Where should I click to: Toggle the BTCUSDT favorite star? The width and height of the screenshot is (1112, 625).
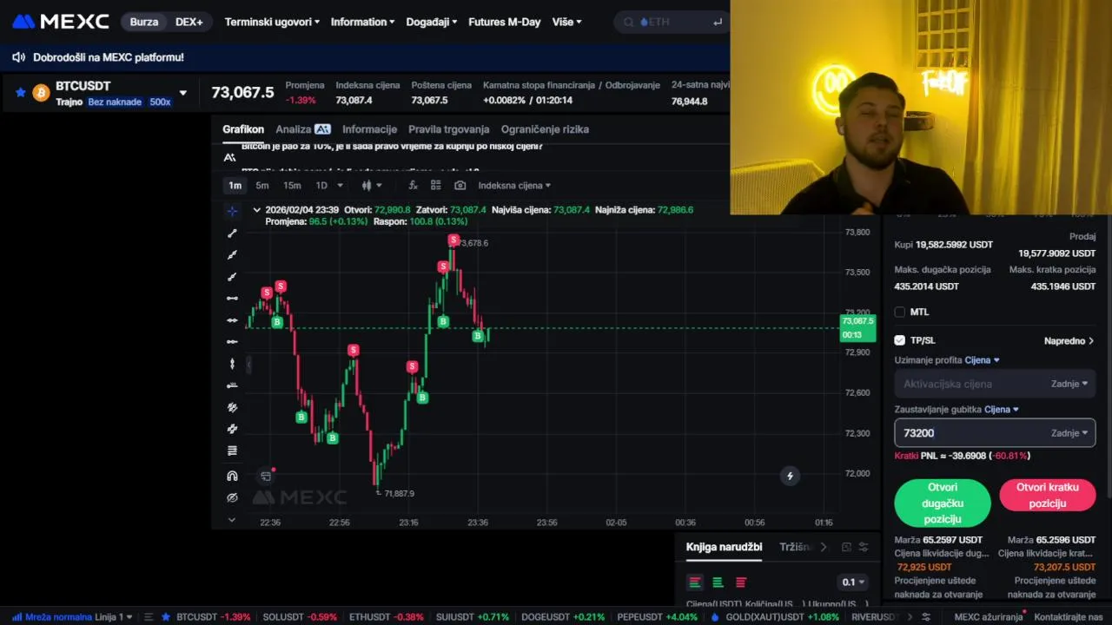coord(21,92)
